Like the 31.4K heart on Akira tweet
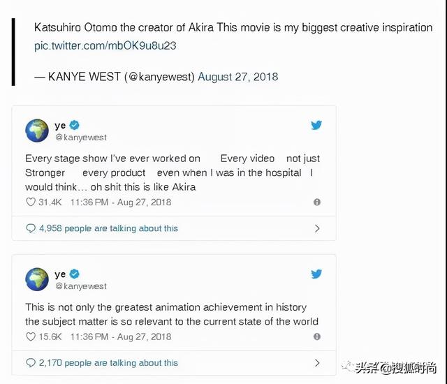This screenshot has height=384, width=447. click(x=30, y=202)
